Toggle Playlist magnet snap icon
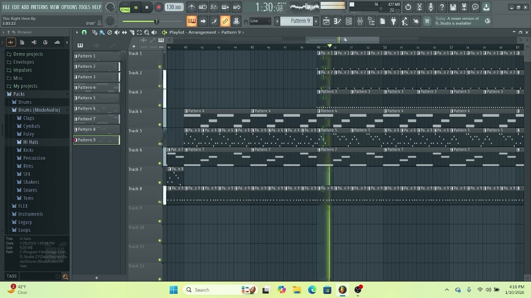 (x=84, y=32)
